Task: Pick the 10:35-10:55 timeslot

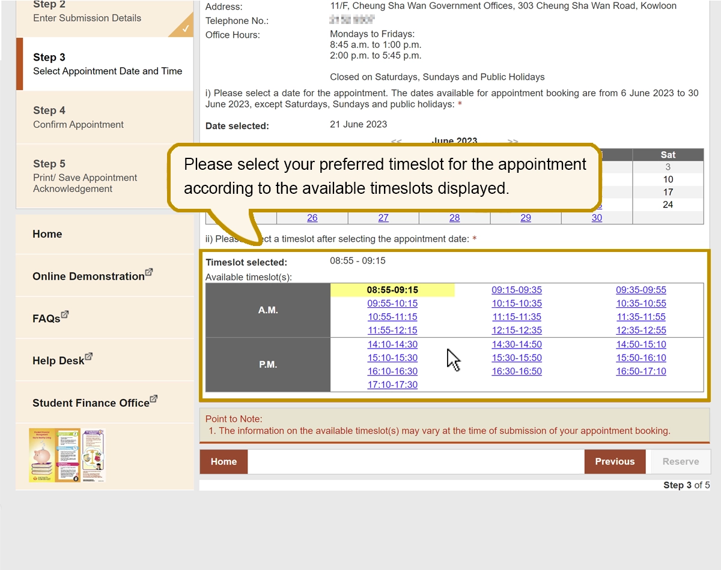Action: [641, 304]
